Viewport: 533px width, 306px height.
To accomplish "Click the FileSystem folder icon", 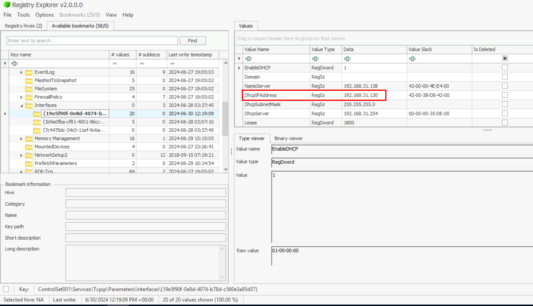I will (x=29, y=89).
